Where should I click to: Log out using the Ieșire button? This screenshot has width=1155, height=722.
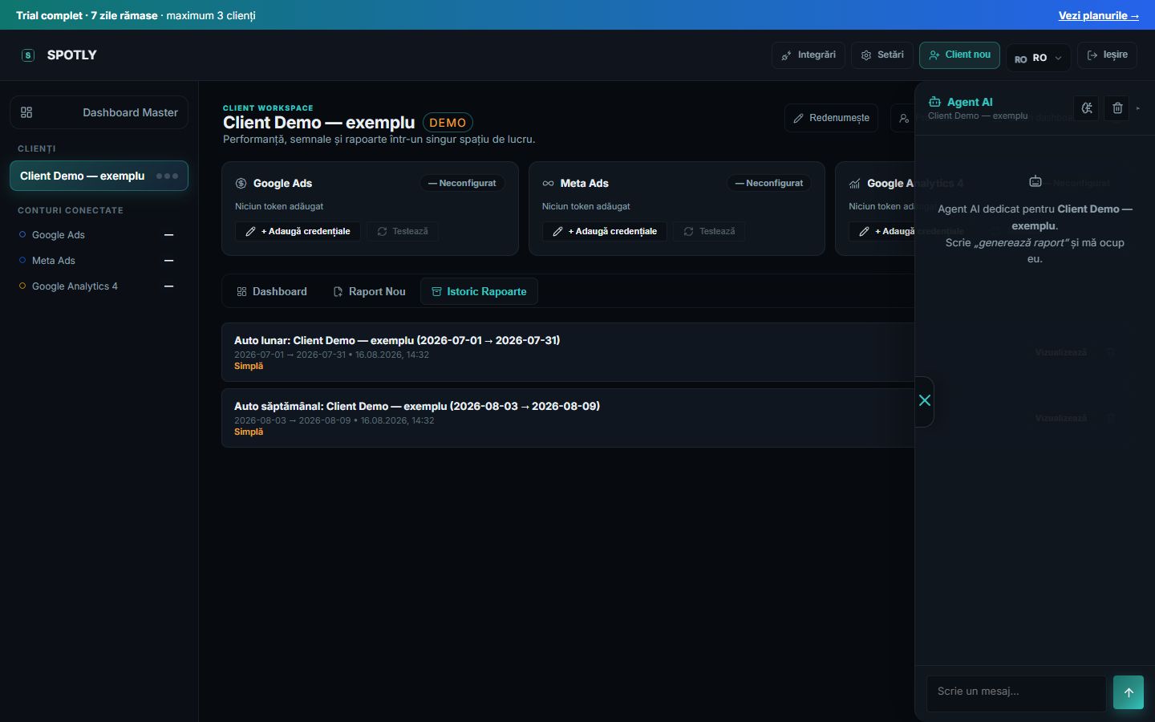point(1107,55)
